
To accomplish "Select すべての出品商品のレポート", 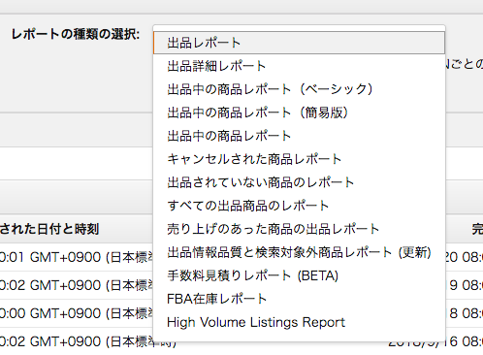I will coord(299,206).
